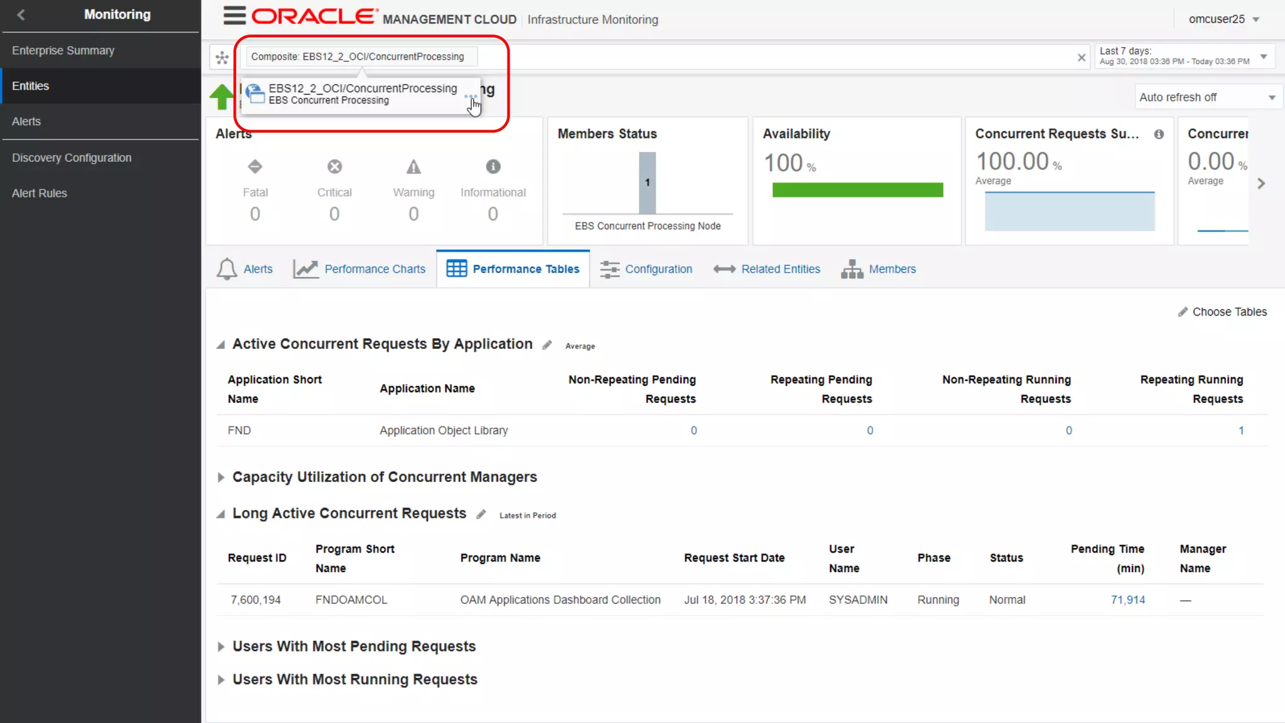Click the Application Object Library cell
The width and height of the screenshot is (1285, 723).
tap(444, 431)
